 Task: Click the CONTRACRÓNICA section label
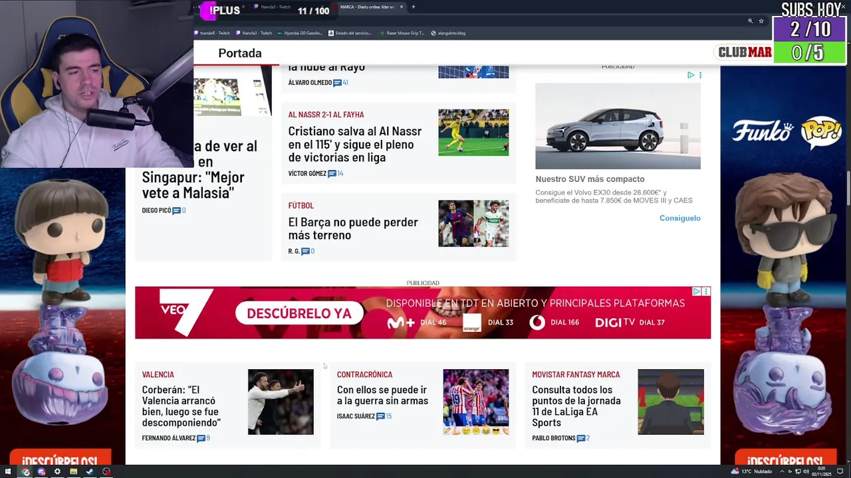364,374
